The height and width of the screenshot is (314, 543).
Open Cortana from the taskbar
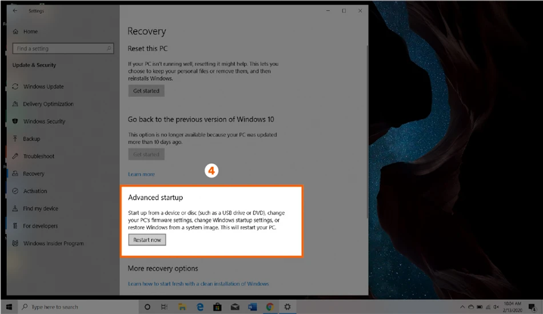[147, 307]
